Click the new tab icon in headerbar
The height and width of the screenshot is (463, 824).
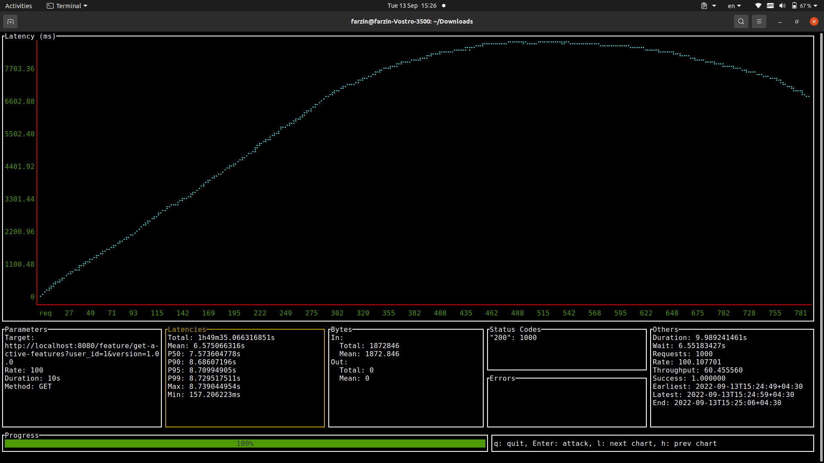click(x=10, y=21)
